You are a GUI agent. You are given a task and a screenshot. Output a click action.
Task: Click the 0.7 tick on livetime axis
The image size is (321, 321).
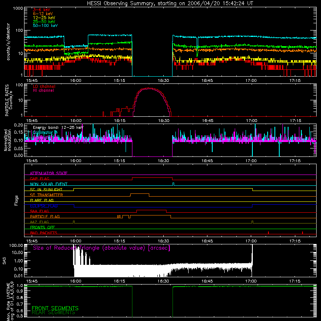click(20, 304)
